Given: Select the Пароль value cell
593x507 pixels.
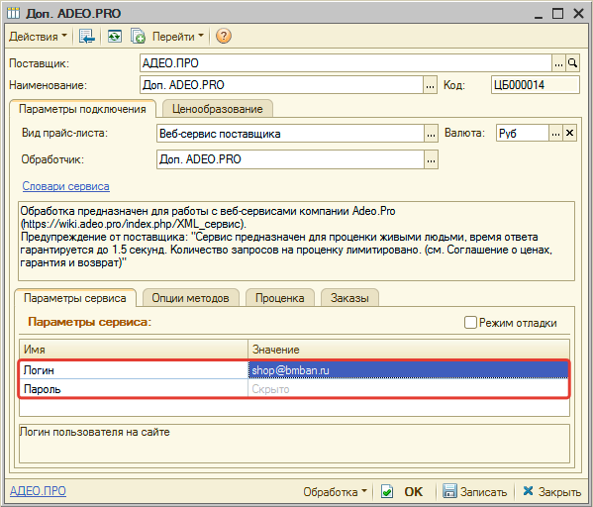Looking at the screenshot, I should pyautogui.click(x=408, y=389).
